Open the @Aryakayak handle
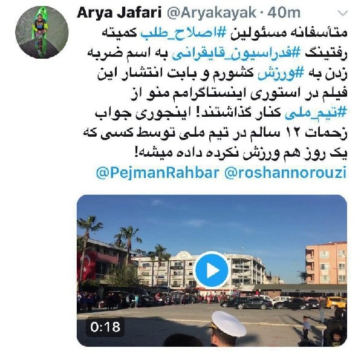The width and height of the screenshot is (361, 354). point(211,13)
